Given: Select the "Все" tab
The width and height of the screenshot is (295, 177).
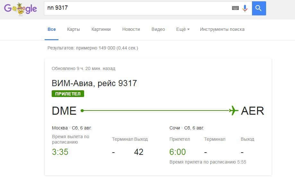Looking at the screenshot, I should (52, 29).
